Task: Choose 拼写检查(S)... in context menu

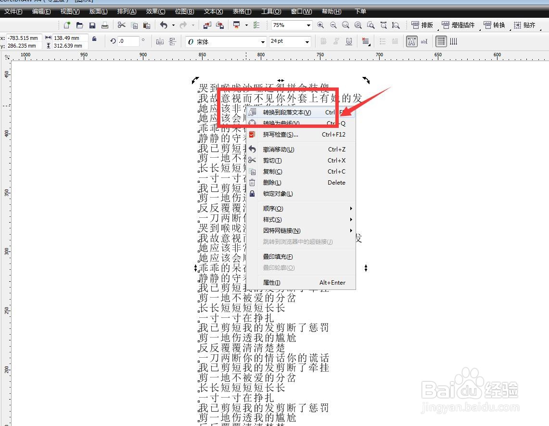Action: (301, 134)
